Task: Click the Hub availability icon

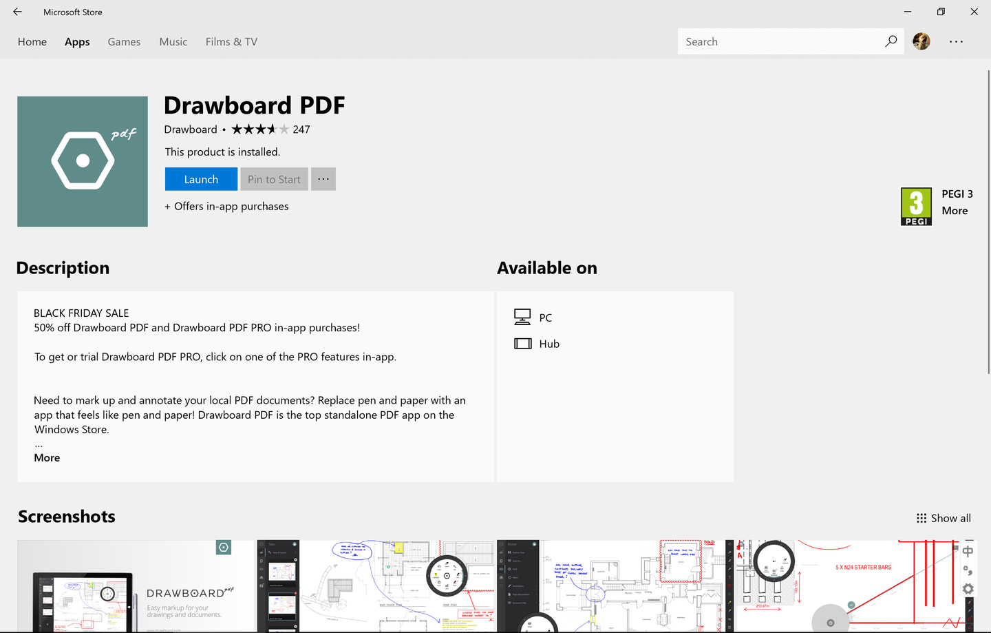Action: [x=523, y=343]
